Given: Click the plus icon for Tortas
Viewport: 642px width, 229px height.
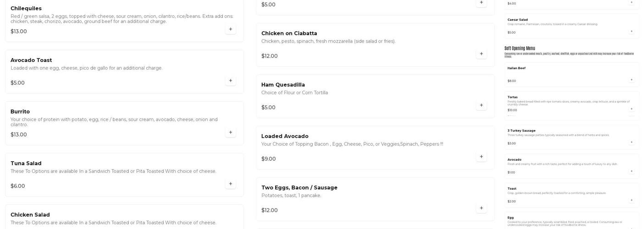Looking at the screenshot, I should 631,109.
